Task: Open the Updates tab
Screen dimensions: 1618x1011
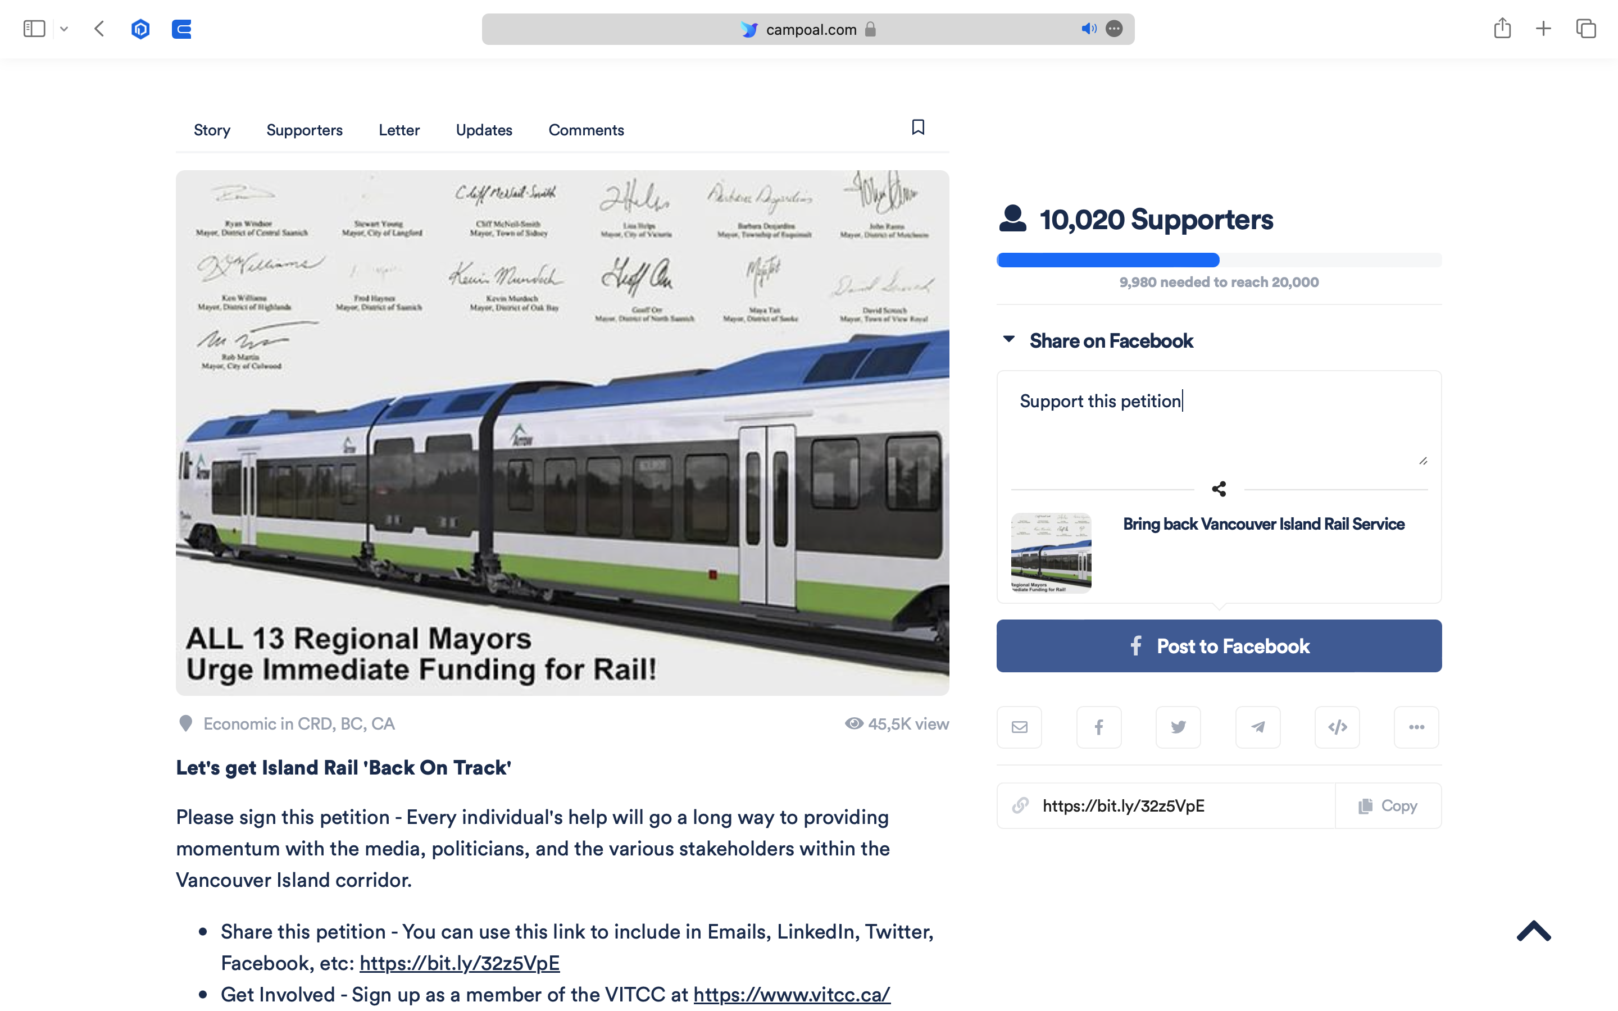Action: coord(483,130)
